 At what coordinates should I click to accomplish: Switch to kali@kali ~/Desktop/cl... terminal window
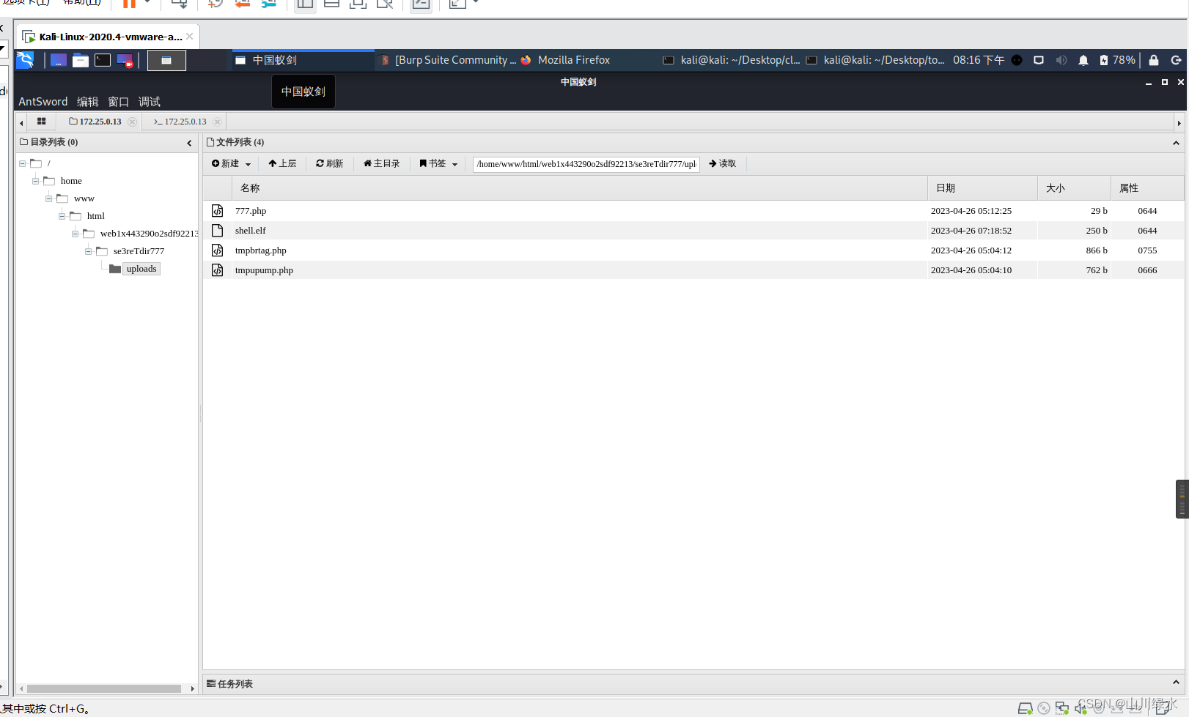[x=732, y=60]
